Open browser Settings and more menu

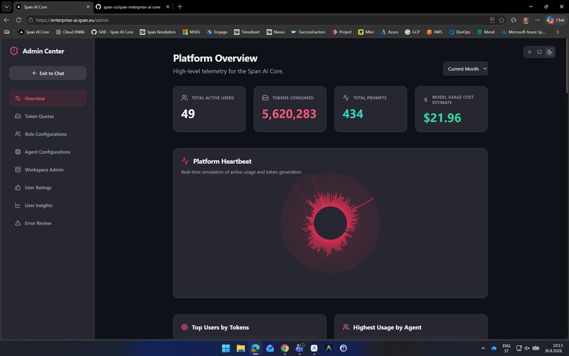(537, 20)
